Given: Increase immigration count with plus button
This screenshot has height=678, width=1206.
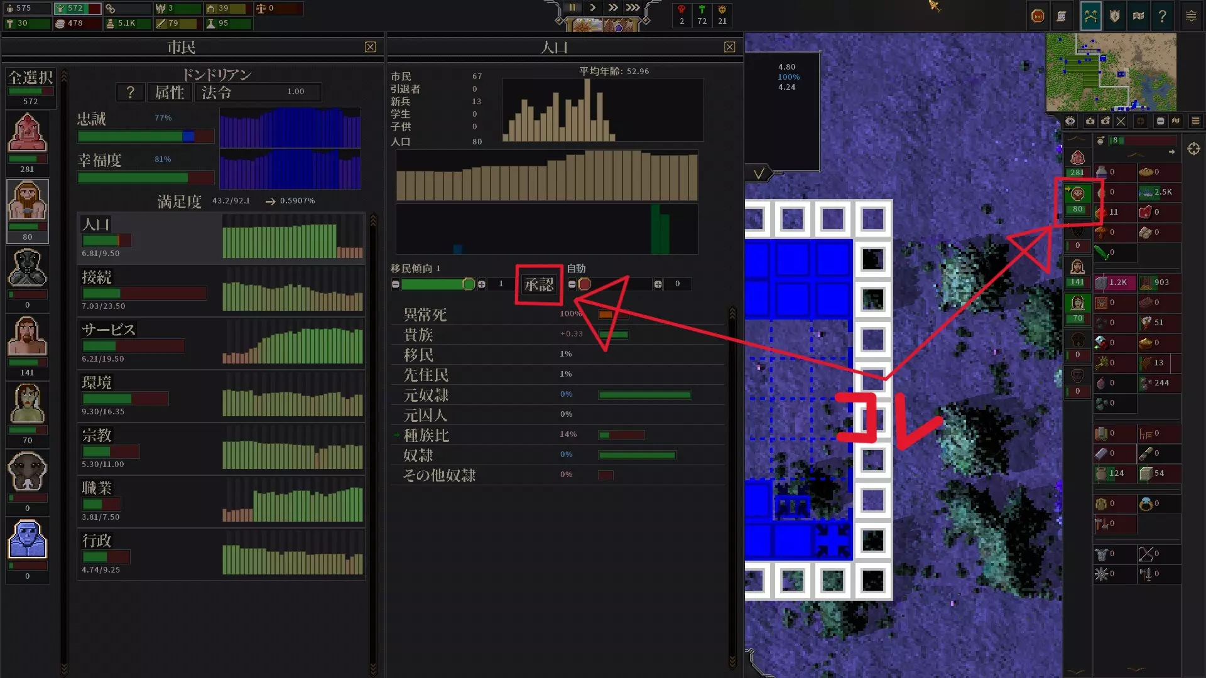Looking at the screenshot, I should pos(482,284).
